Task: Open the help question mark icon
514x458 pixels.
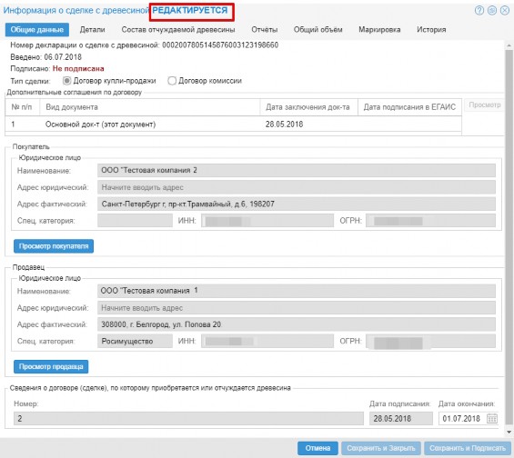Action: tap(479, 11)
